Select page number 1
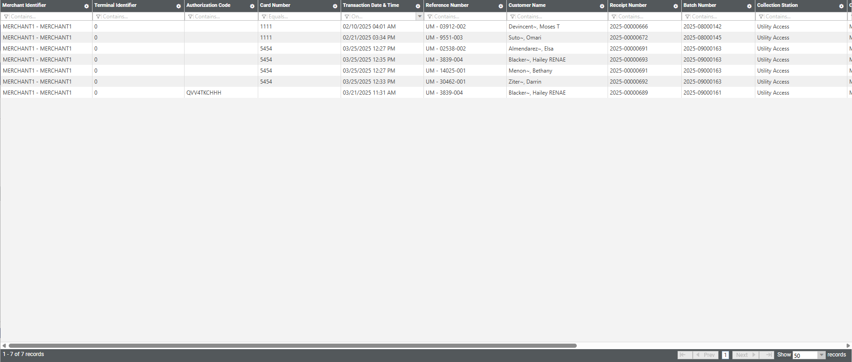The image size is (852, 362). click(725, 355)
